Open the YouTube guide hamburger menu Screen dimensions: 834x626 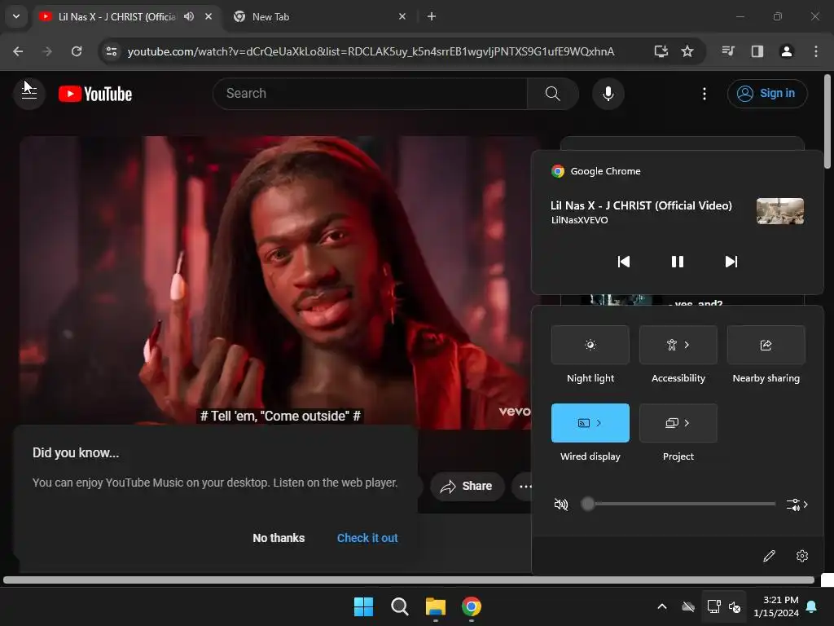[29, 94]
